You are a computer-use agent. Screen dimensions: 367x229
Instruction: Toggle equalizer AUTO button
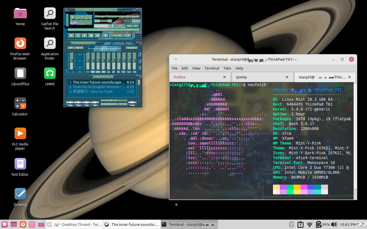79,48
